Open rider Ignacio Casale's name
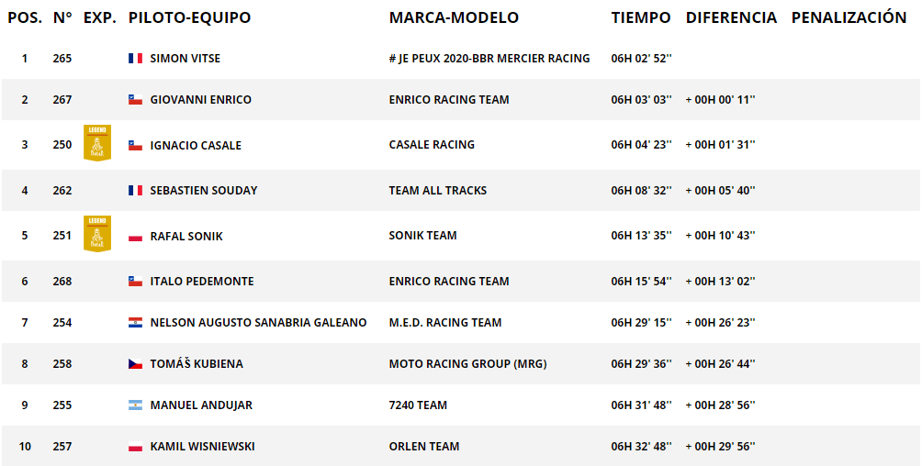922x466 pixels. 196,145
